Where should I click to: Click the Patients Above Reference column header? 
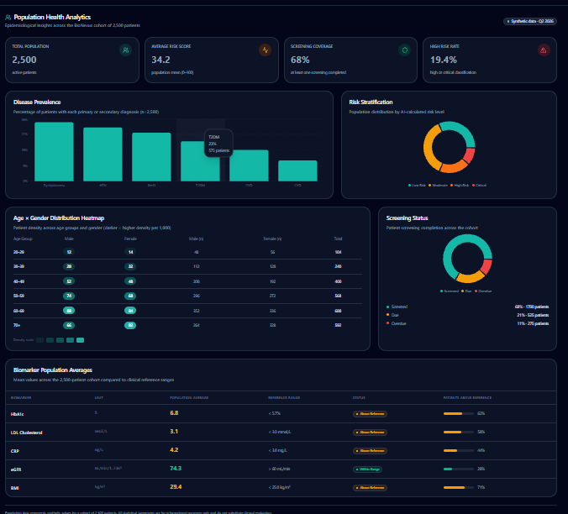point(467,398)
